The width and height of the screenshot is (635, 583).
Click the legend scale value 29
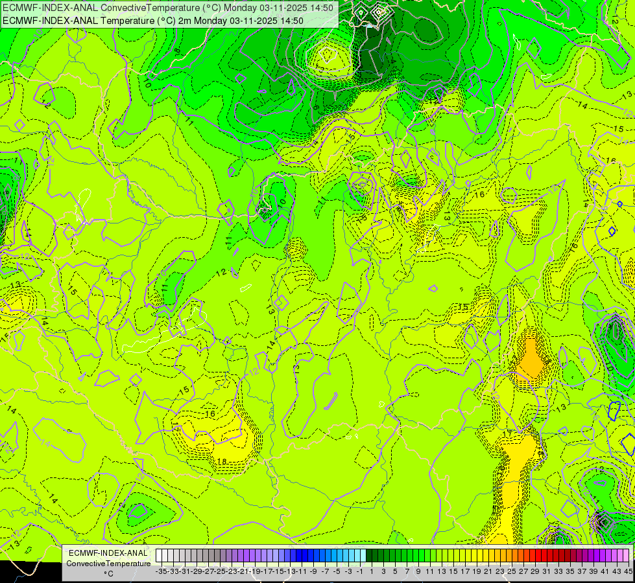point(535,571)
